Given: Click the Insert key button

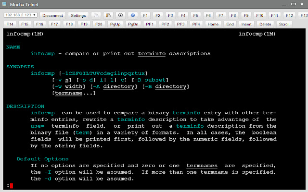Looking at the screenshot, I should 246,24.
